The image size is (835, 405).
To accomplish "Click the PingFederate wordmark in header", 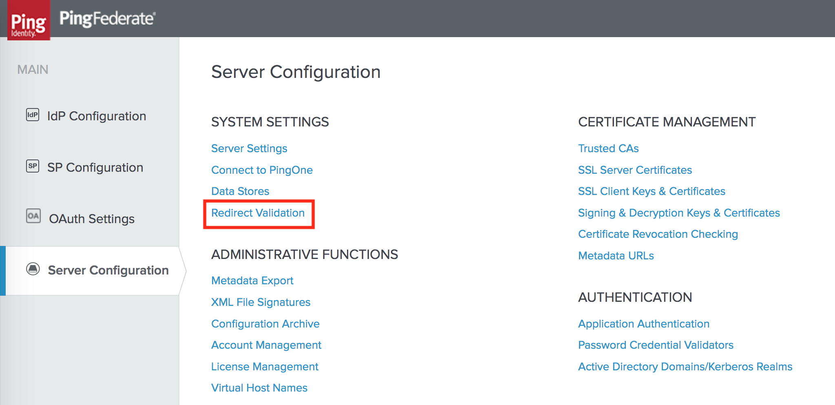I will pos(106,18).
